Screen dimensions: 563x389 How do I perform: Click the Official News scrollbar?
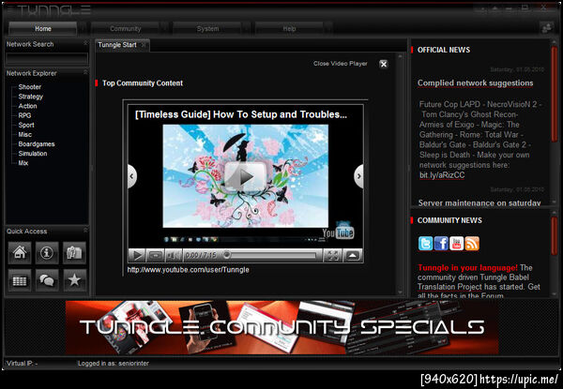coord(554,93)
